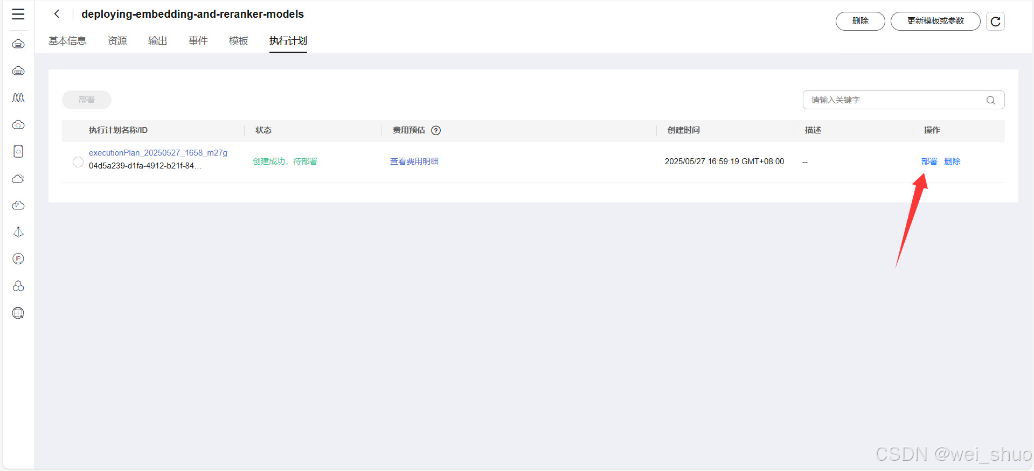The width and height of the screenshot is (1034, 471).
Task: Switch to the 输出 tab
Action: tap(158, 41)
